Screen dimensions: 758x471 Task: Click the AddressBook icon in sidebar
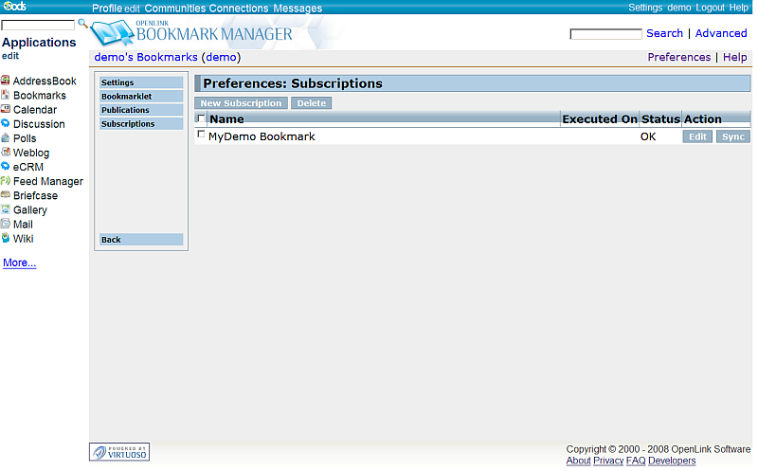[6, 82]
